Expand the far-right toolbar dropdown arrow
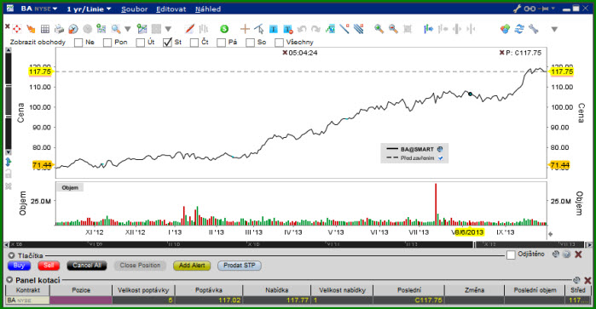This screenshot has width=596, height=309. click(x=554, y=29)
